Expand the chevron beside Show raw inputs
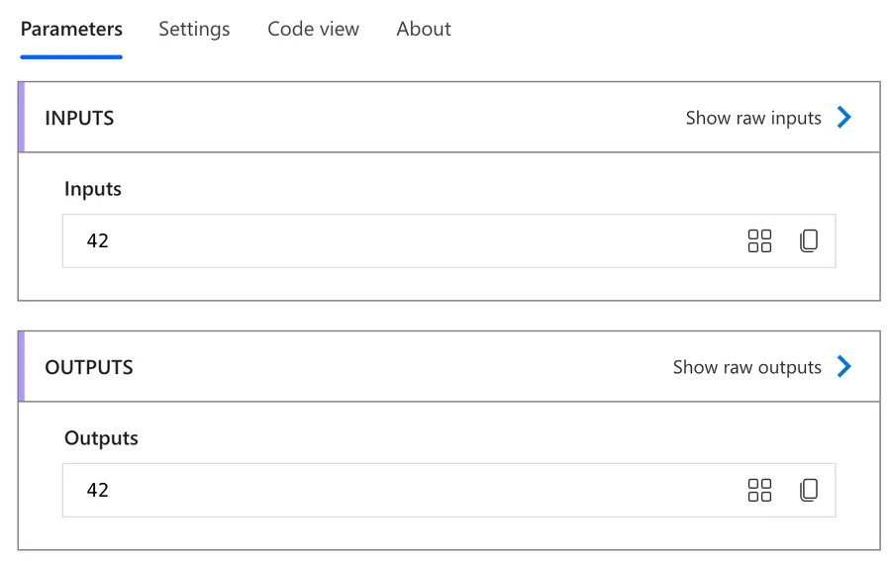This screenshot has height=561, width=891. click(844, 118)
